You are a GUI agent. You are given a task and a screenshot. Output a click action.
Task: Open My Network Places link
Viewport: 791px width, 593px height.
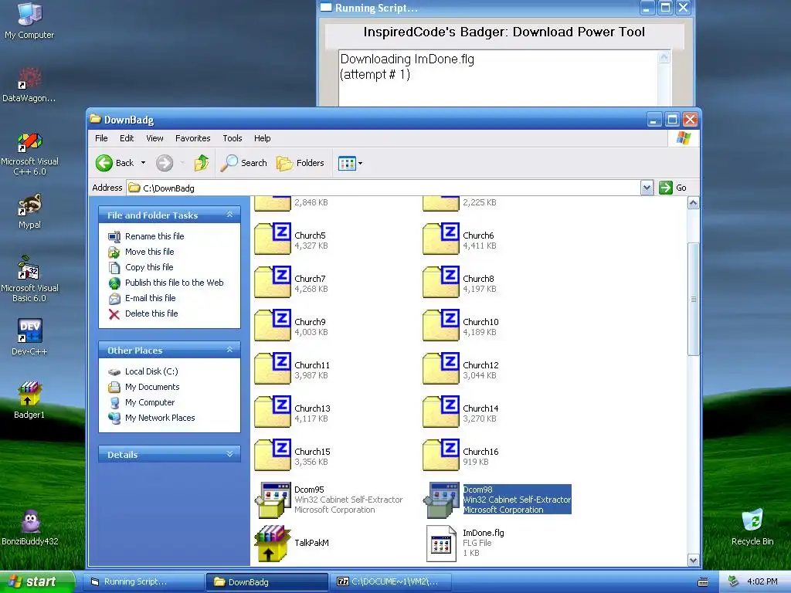[x=160, y=418]
